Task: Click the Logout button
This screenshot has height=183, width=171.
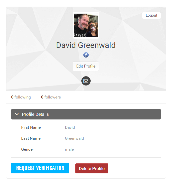Action: [151, 15]
